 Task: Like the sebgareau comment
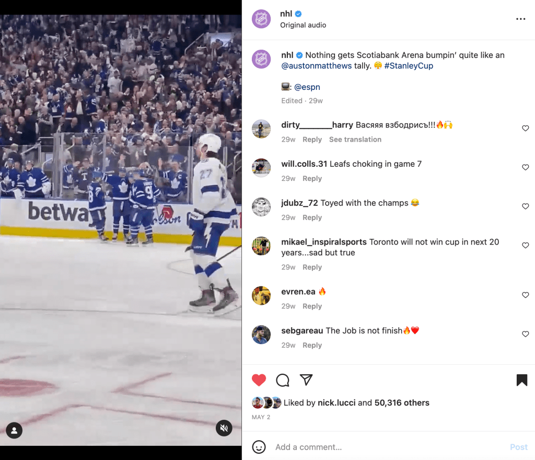pos(526,334)
